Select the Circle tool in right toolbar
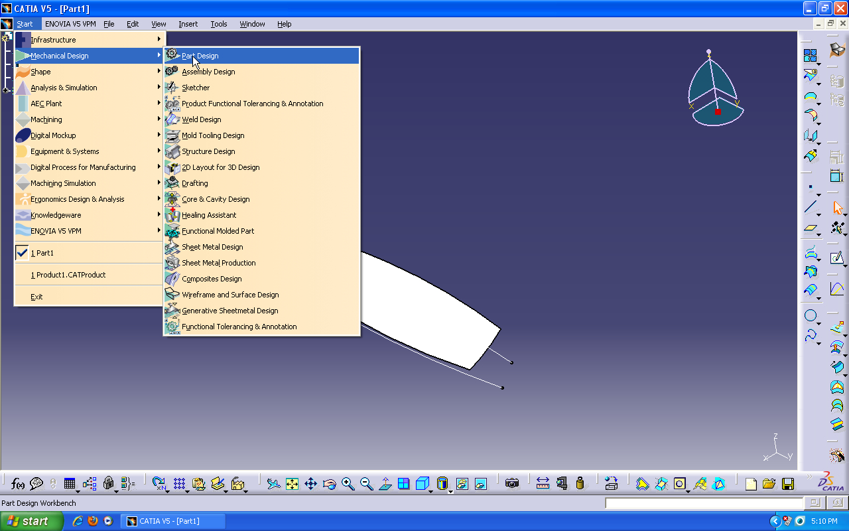The image size is (849, 531). (x=810, y=315)
